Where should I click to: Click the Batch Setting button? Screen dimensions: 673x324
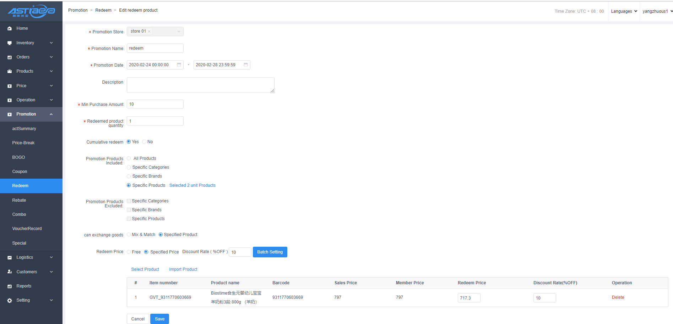point(270,252)
